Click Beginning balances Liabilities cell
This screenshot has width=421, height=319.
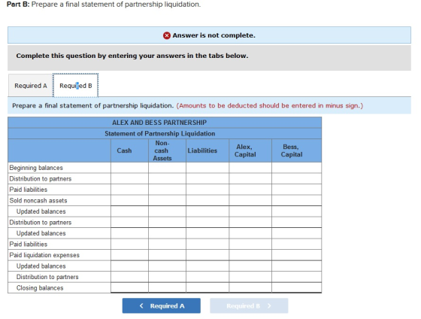(x=207, y=168)
